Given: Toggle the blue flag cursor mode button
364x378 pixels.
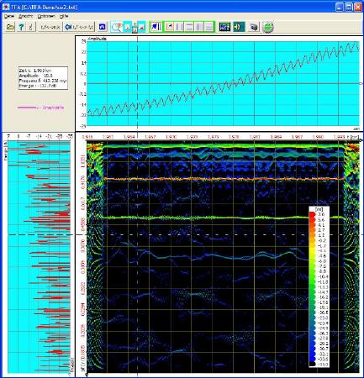Looking at the screenshot, I should point(156,27).
